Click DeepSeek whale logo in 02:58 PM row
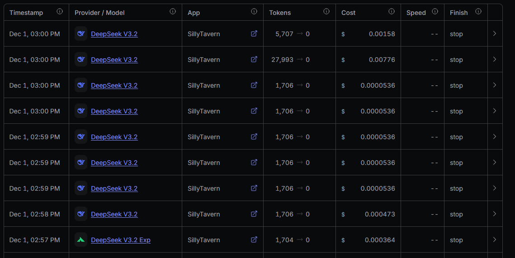 pos(81,214)
